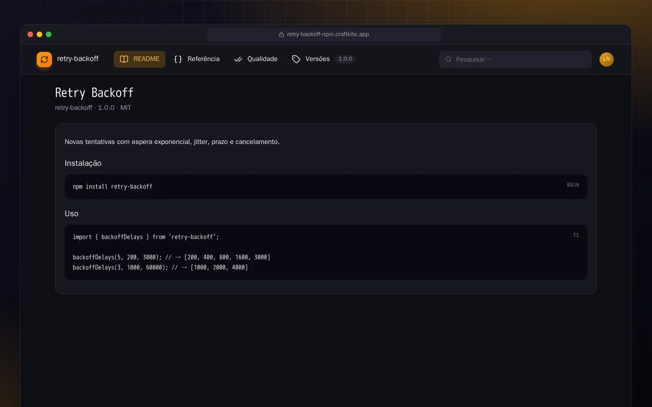The image size is (652, 407).
Task: Click the tag icon beside Versões
Action: point(296,59)
